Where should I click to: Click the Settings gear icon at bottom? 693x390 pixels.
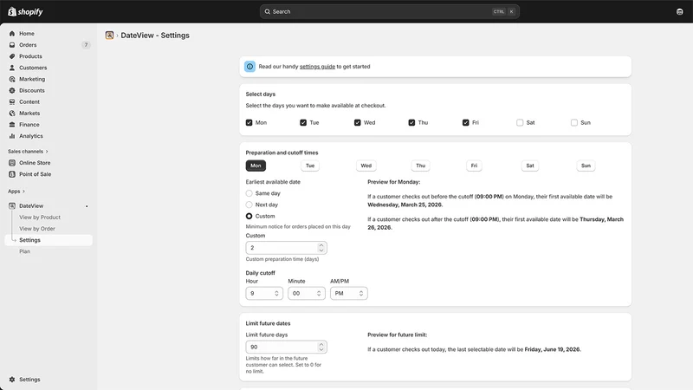[x=12, y=380]
